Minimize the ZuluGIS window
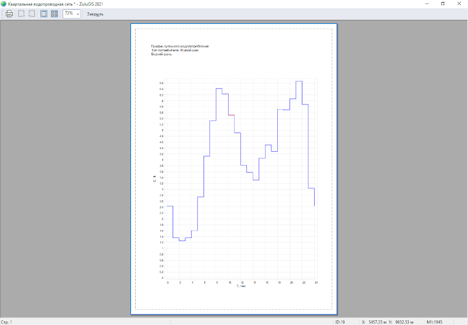This screenshot has height=325, width=468. pos(426,4)
